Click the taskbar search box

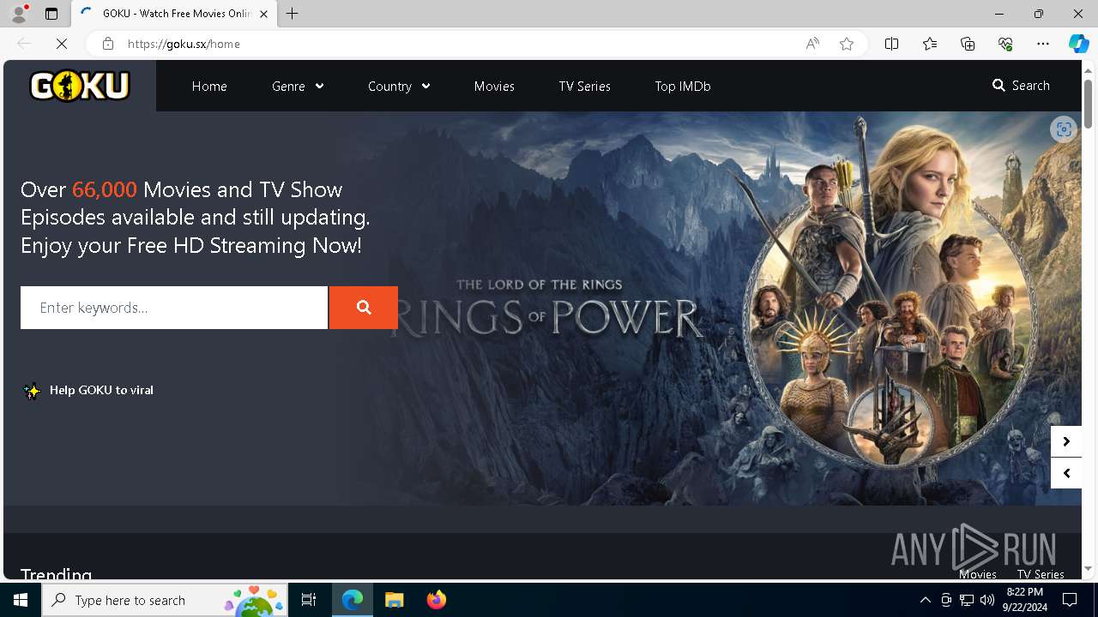click(x=166, y=600)
